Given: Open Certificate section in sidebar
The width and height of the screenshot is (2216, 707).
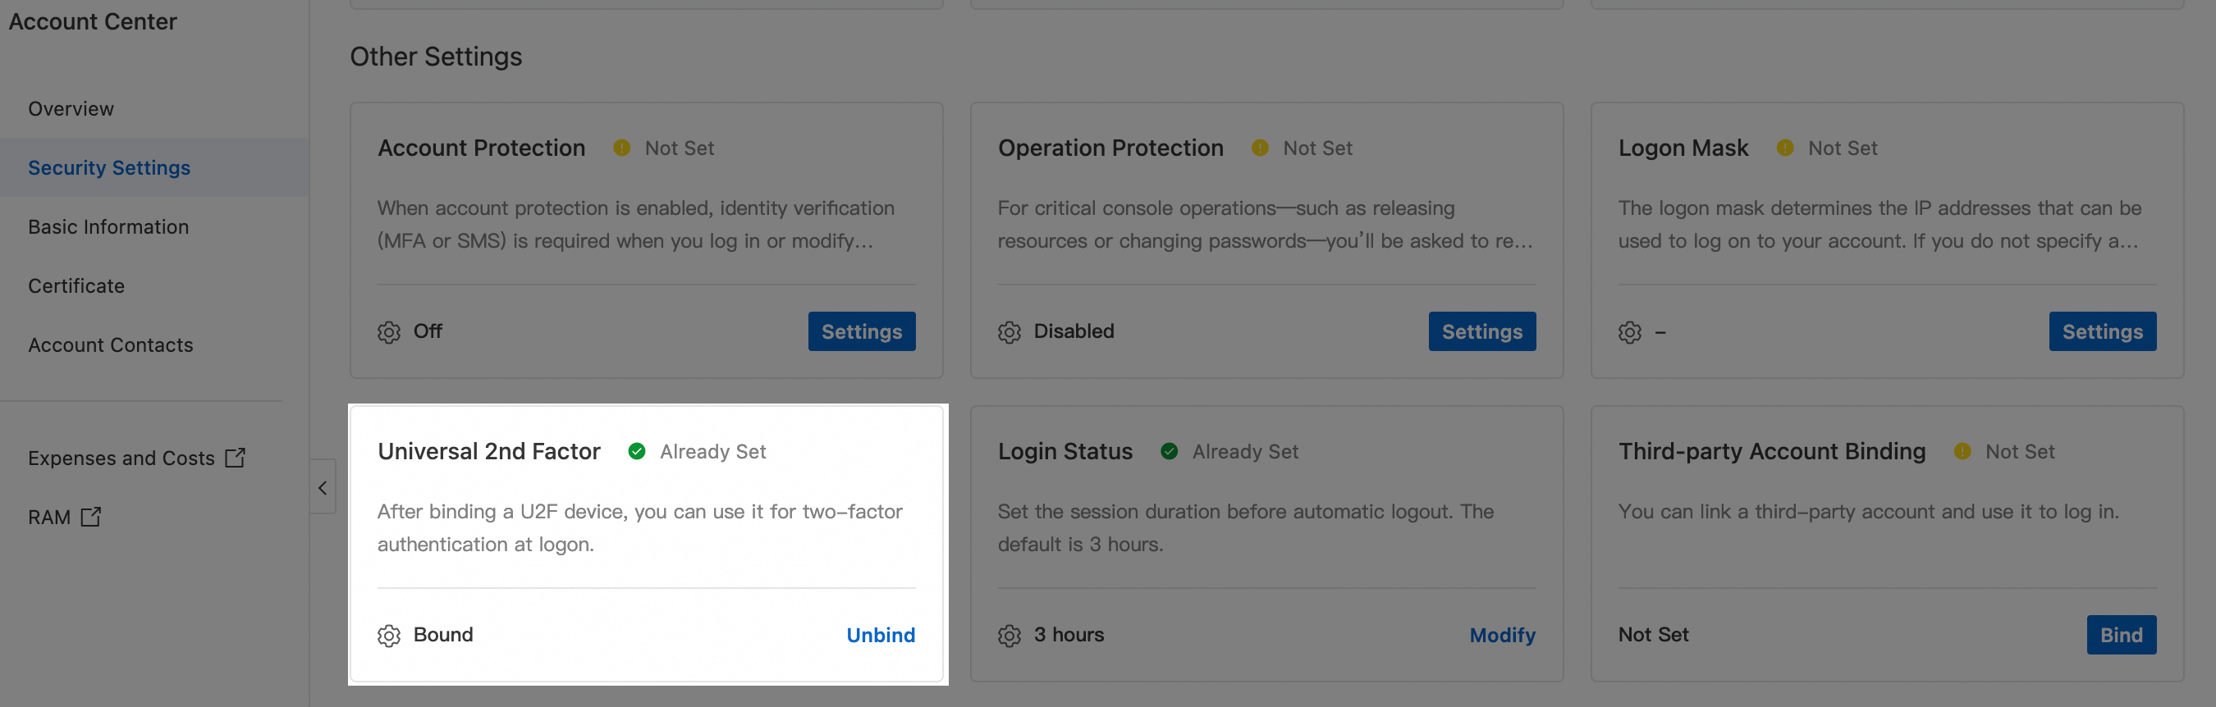Looking at the screenshot, I should point(76,285).
